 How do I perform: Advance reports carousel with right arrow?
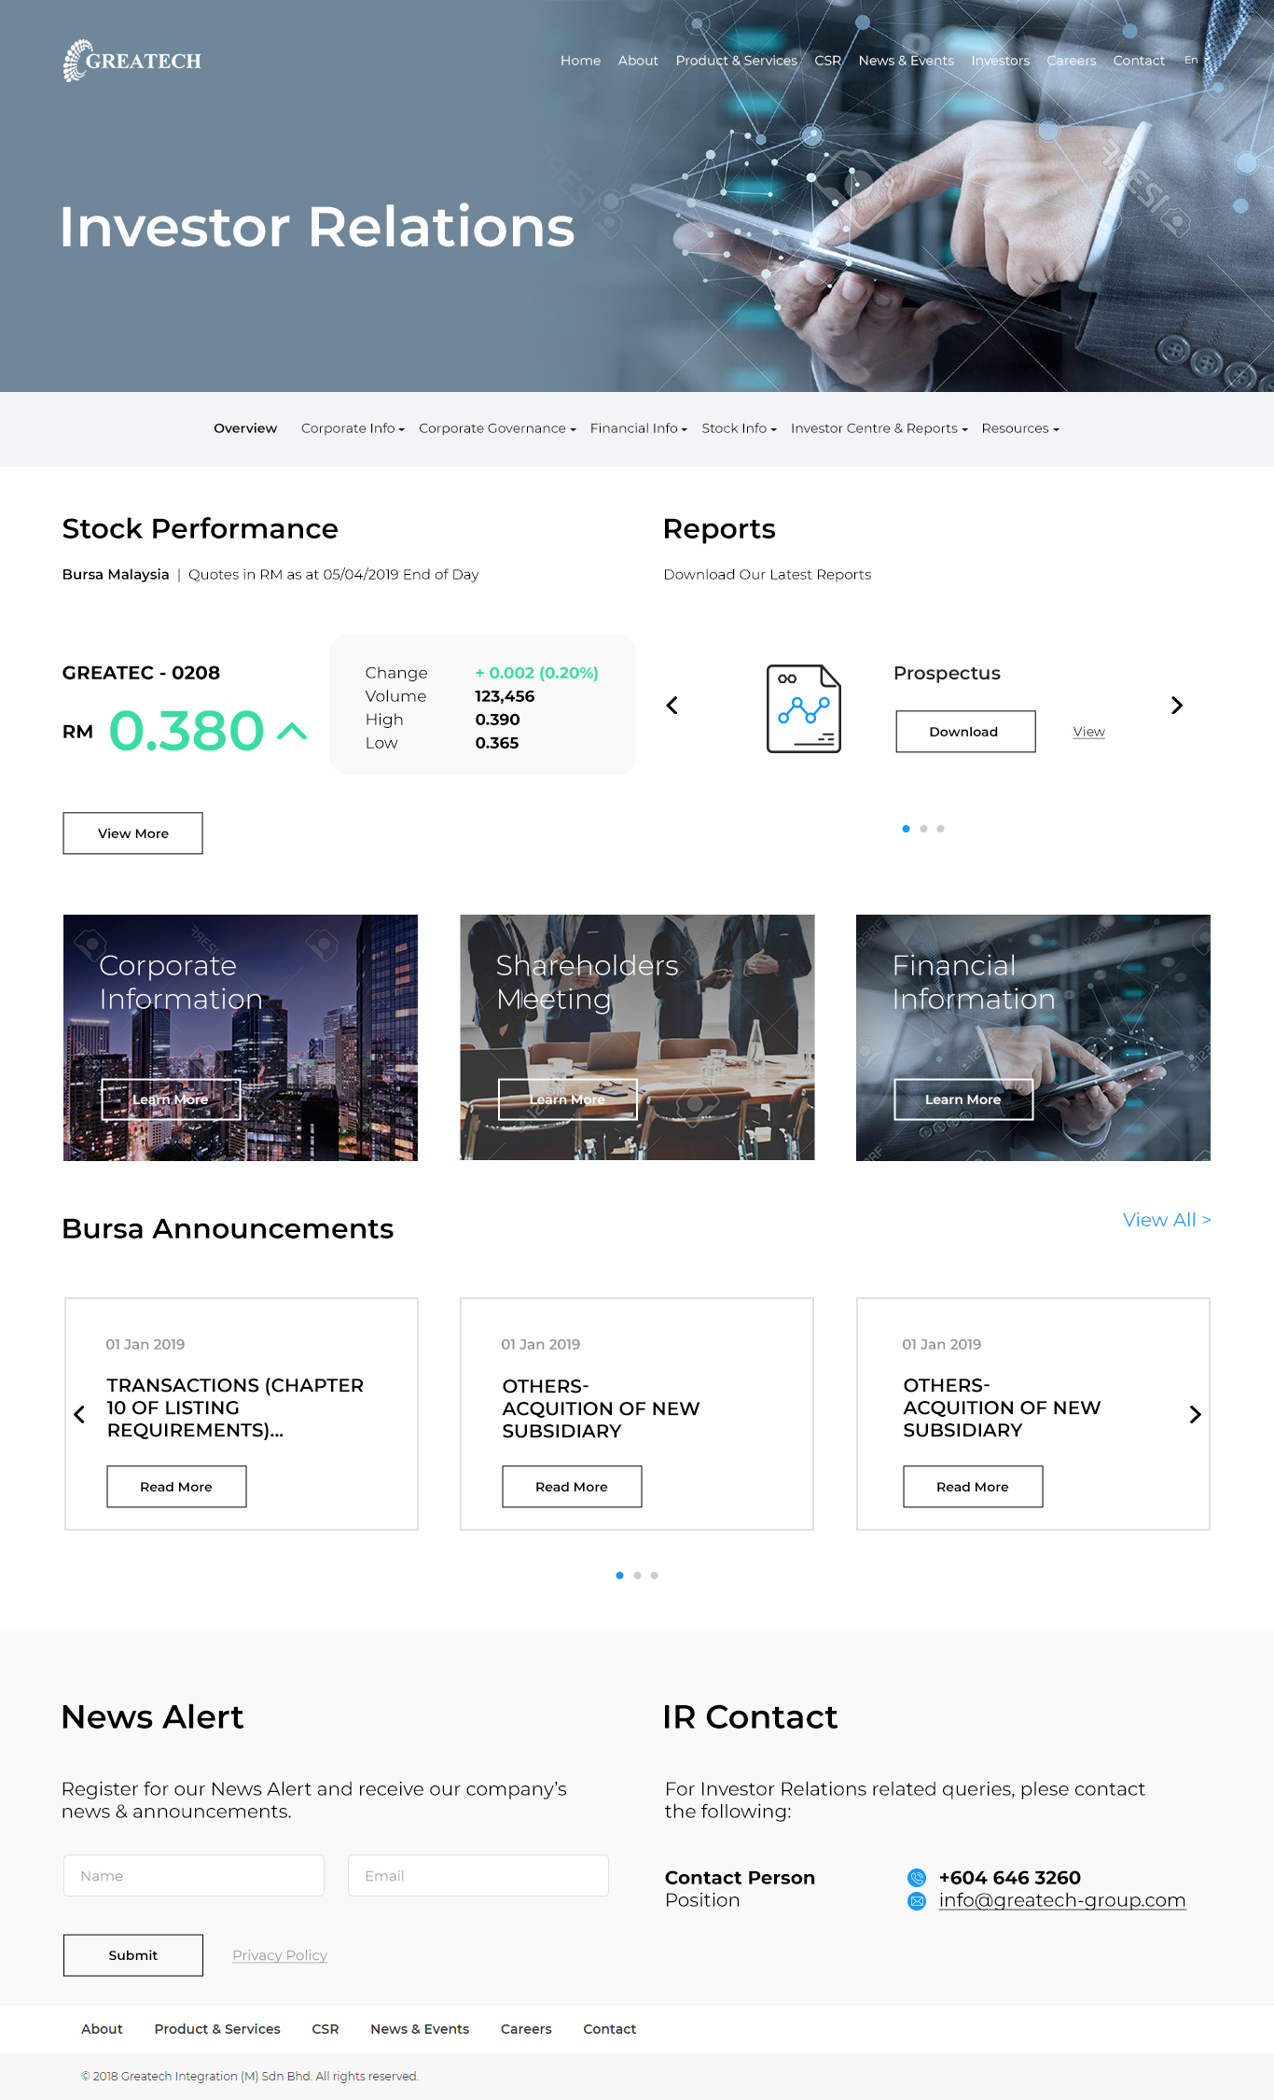point(1176,706)
